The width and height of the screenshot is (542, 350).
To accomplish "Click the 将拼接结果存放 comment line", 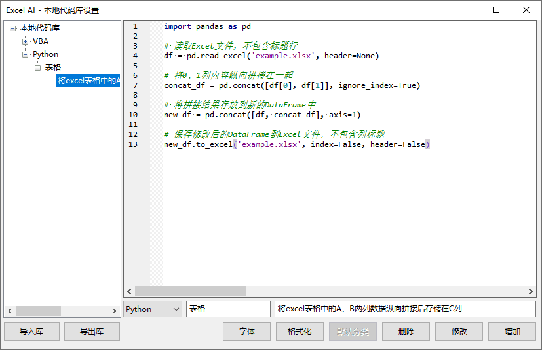I will coord(240,105).
